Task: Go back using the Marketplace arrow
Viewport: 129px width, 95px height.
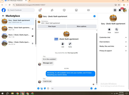Action: pyautogui.click(x=3, y=16)
